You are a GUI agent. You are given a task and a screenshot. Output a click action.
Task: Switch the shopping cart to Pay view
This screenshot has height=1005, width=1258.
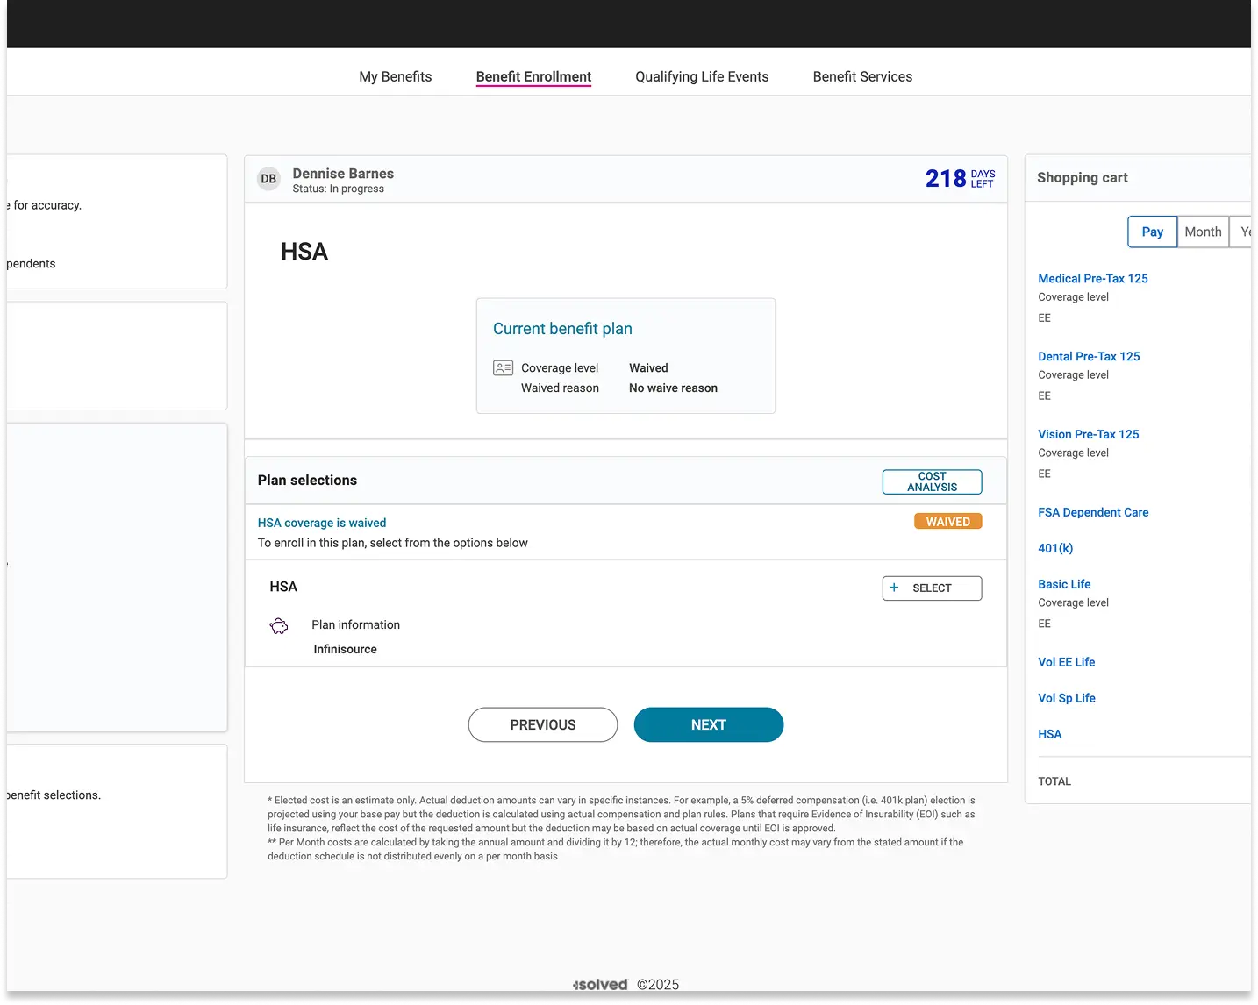click(x=1151, y=232)
